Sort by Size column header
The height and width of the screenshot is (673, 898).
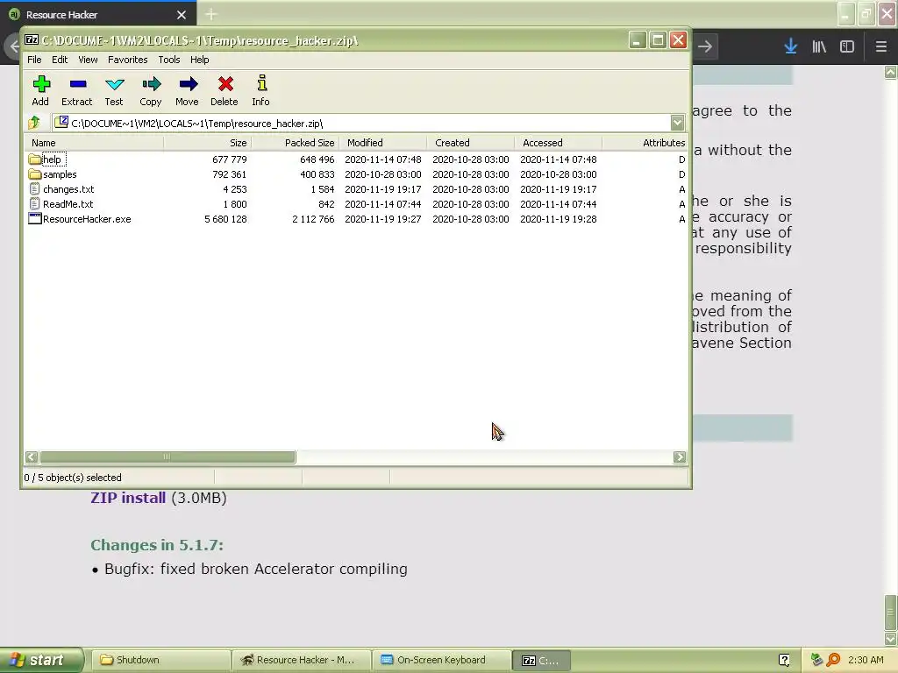[207, 143]
